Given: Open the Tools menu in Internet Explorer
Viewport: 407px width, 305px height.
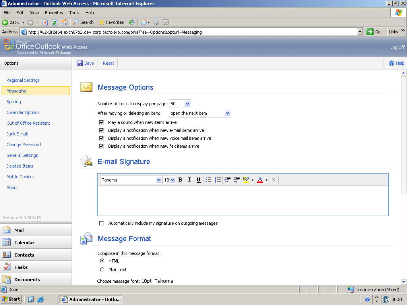Looking at the screenshot, I should coord(74,13).
